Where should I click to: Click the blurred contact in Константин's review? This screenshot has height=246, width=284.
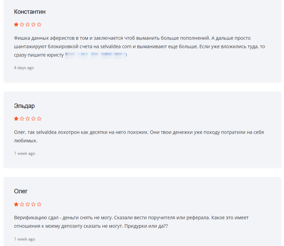[96, 55]
